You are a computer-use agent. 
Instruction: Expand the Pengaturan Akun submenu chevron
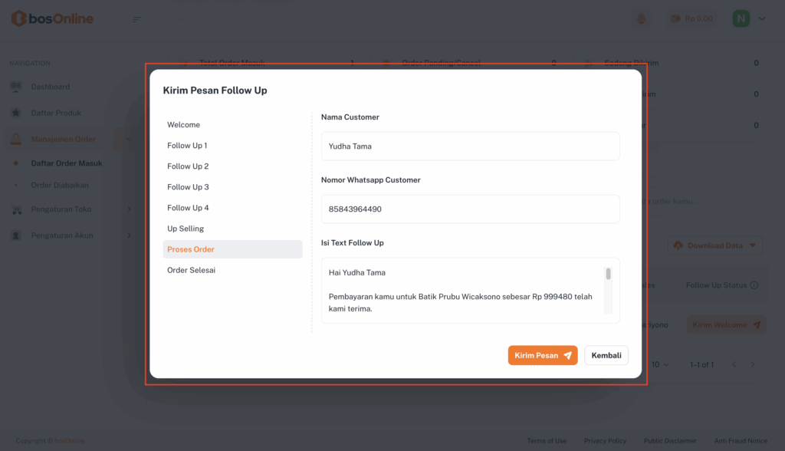click(x=129, y=235)
